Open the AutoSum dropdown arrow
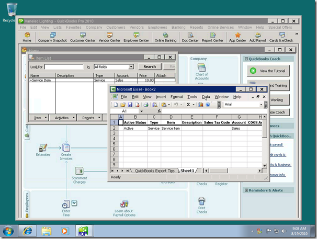 point(193,105)
